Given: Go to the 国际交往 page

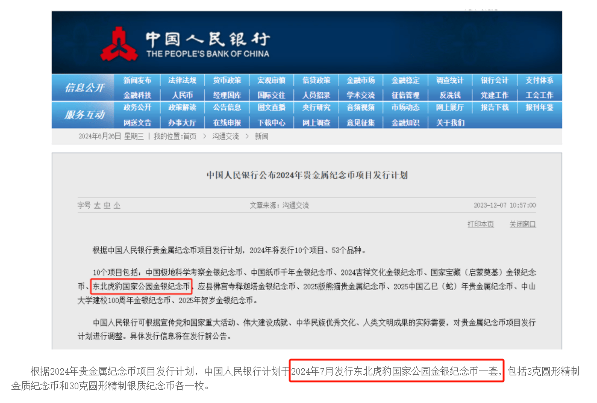Looking at the screenshot, I should [x=272, y=95].
